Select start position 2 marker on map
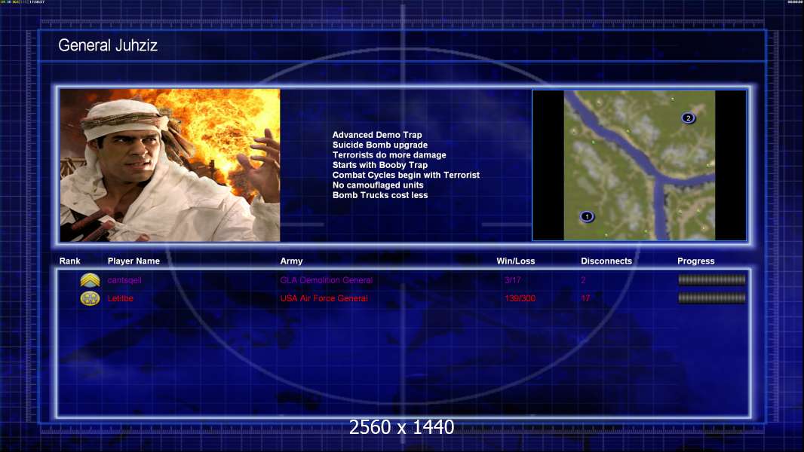Image resolution: width=804 pixels, height=452 pixels. click(x=688, y=118)
